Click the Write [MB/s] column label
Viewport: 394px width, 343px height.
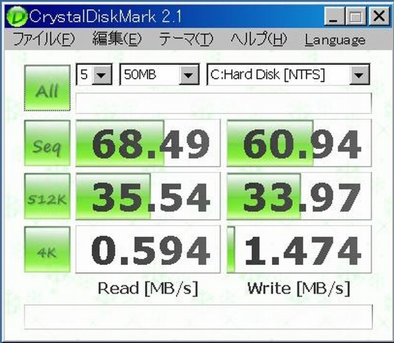299,288
